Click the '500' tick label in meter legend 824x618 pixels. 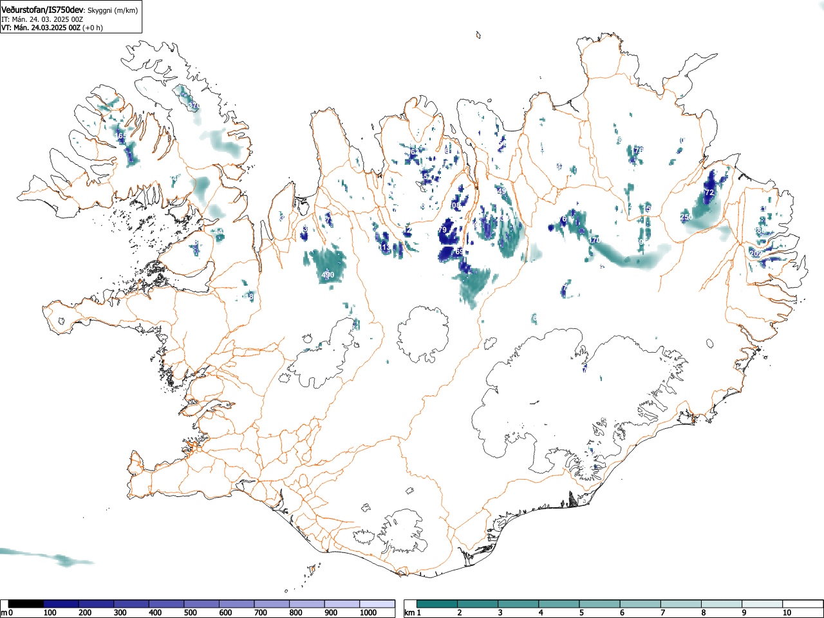point(190,613)
